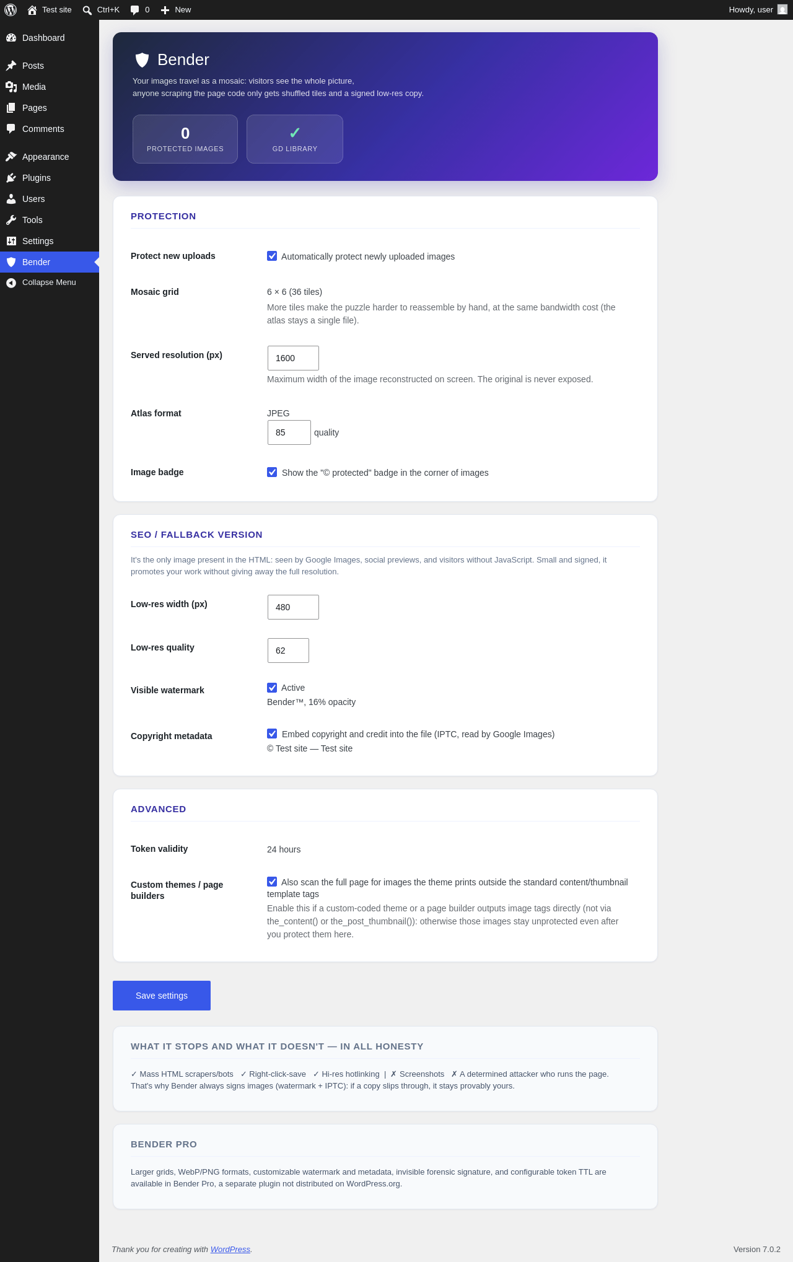Screen dimensions: 793x1262
Task: Click the Pages icon in sidebar
Action: point(11,108)
